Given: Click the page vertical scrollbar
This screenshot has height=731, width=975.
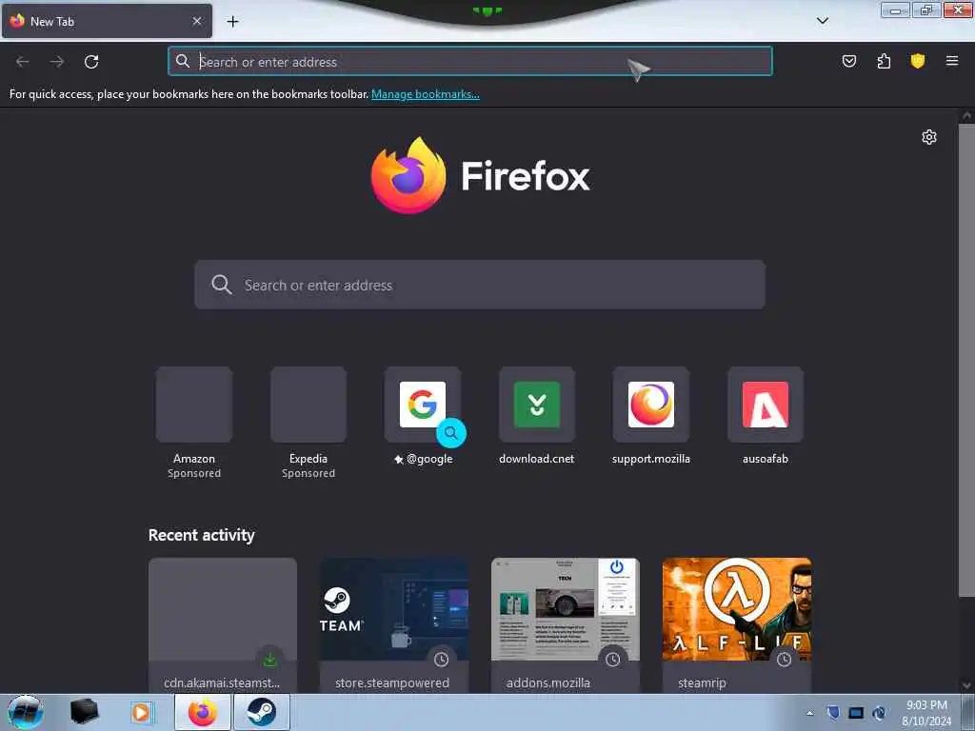Looking at the screenshot, I should 966,361.
